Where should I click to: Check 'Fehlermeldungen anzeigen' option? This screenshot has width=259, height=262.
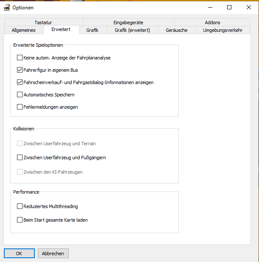coord(20,107)
